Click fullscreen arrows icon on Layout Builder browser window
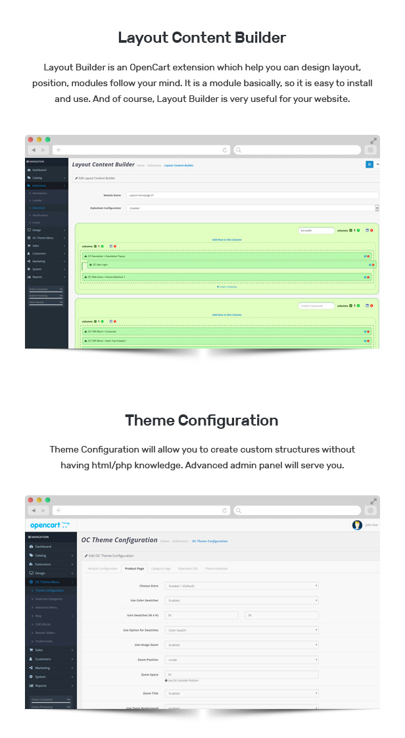Image resolution: width=405 pixels, height=738 pixels. tap(373, 141)
